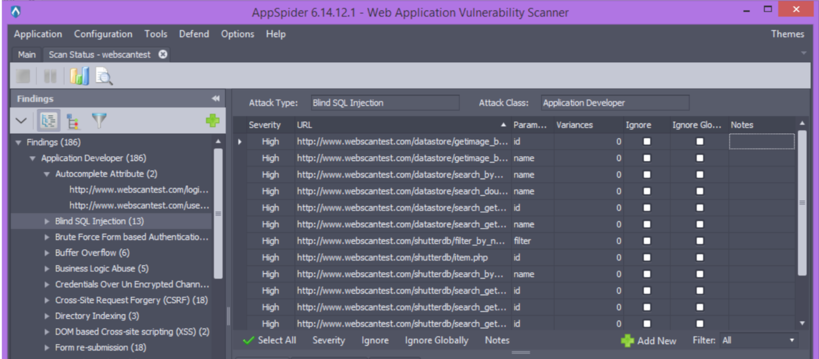Click the Attack Type field Blind SQL Injection
The height and width of the screenshot is (359, 819).
[385, 103]
